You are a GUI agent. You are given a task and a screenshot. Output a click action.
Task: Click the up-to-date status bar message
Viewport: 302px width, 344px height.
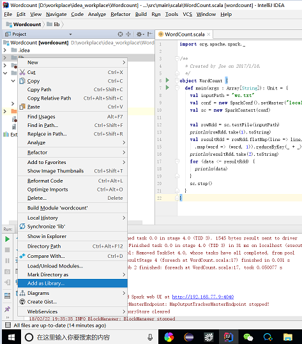tap(60, 325)
